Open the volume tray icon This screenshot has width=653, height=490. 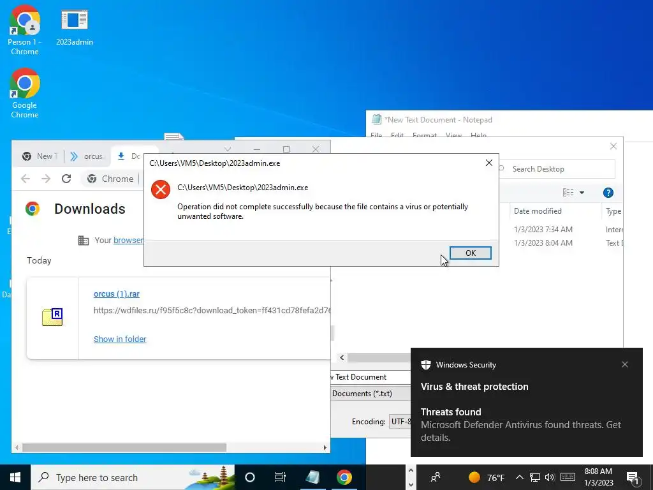(x=550, y=477)
